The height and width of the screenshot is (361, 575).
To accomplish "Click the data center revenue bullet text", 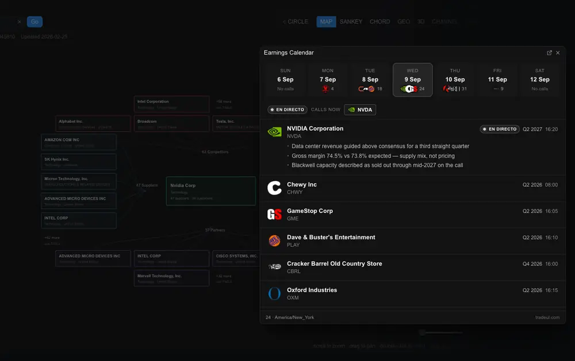I will tap(380, 146).
